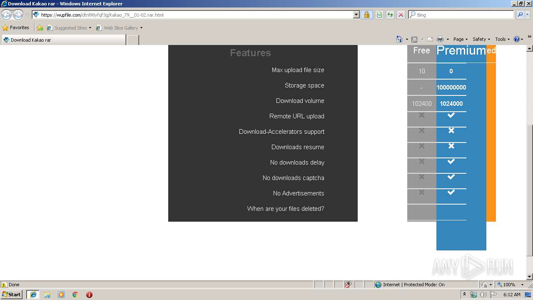Screen dimensions: 533x300
Task: Click the RSS Feeds toolbar icon
Action: point(414,39)
